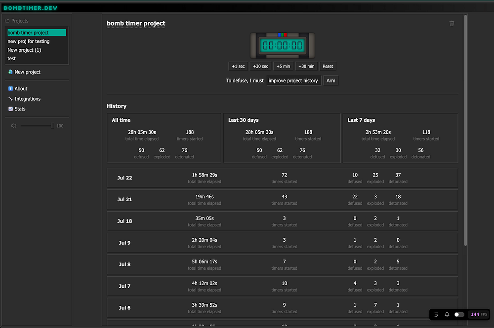Image resolution: width=494 pixels, height=328 pixels.
Task: Click the history panel vertical scrollbar
Action: point(465,131)
